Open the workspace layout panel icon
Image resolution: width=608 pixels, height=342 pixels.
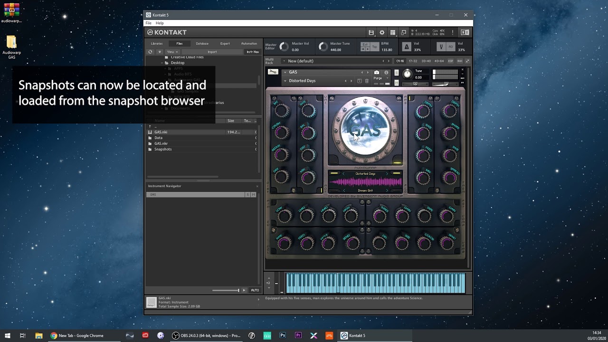click(x=393, y=32)
